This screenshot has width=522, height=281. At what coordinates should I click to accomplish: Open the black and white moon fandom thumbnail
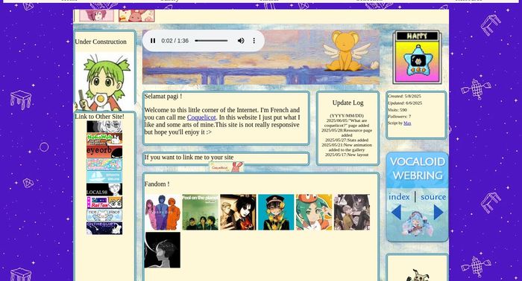pos(163,250)
